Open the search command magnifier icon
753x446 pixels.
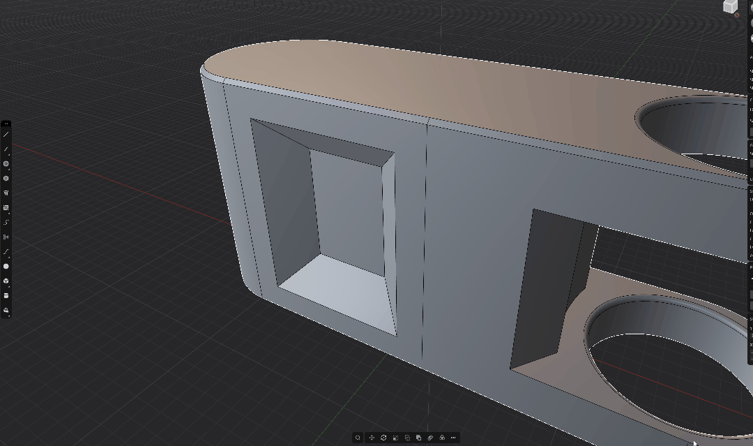coord(358,438)
